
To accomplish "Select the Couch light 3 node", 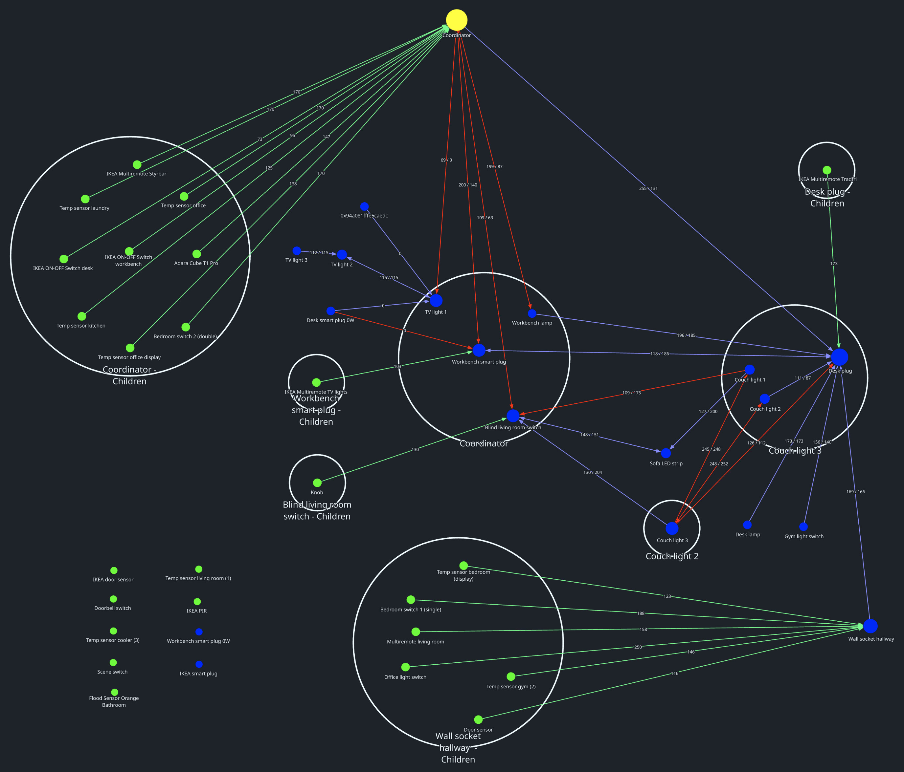I will pyautogui.click(x=672, y=528).
